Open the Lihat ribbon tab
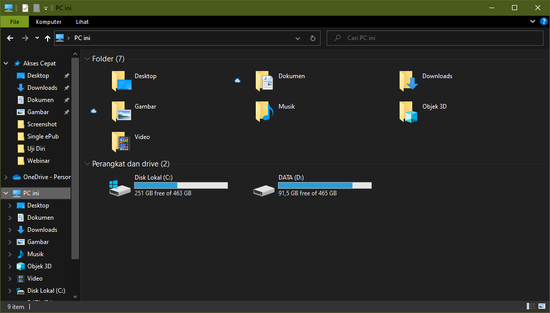Screen dimensions: 550x313 tap(82, 22)
